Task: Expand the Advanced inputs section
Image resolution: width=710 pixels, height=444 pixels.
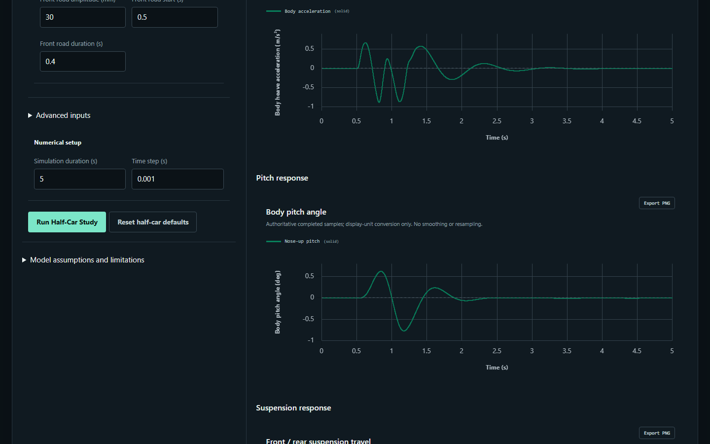Action: (59, 115)
